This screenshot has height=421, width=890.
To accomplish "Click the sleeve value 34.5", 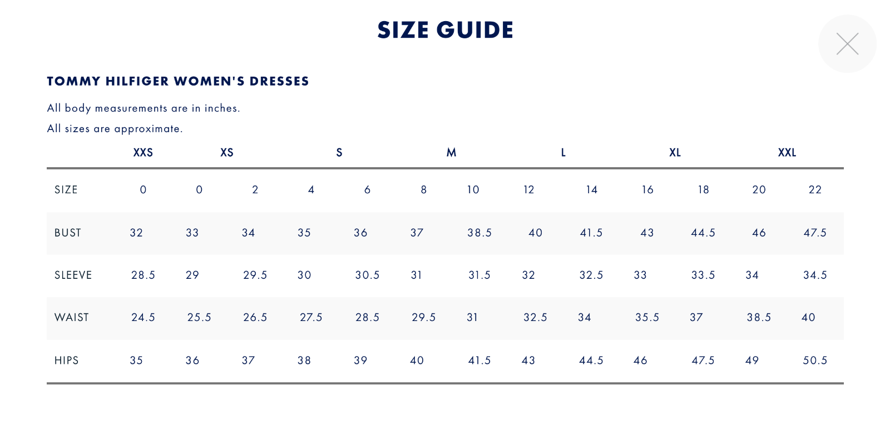I will click(815, 275).
